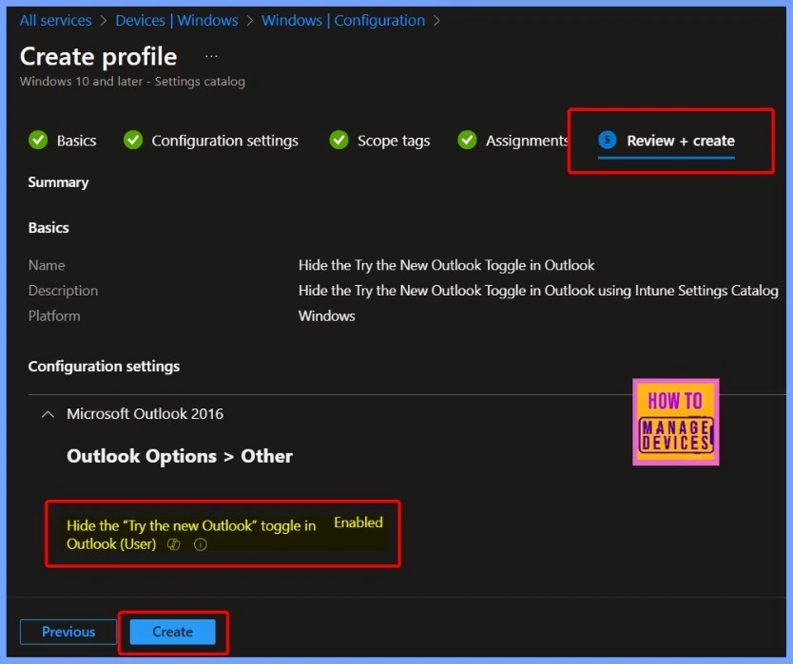Click the green checkmark icon beside Configuration settings

pyautogui.click(x=133, y=140)
